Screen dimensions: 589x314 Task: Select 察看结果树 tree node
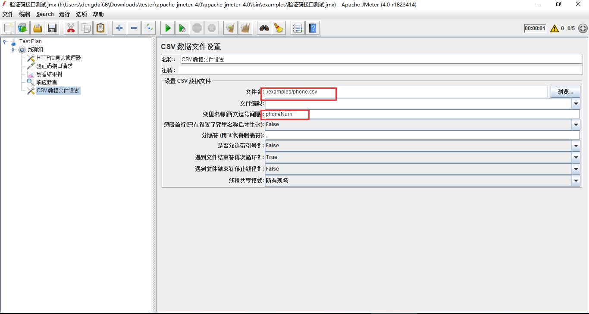[49, 74]
